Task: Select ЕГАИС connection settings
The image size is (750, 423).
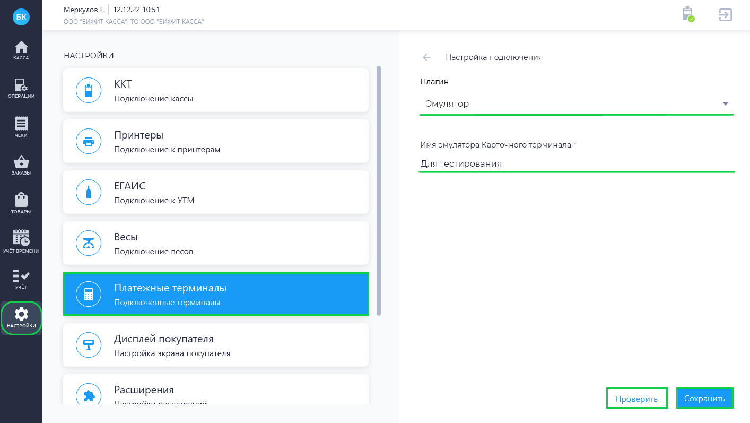Action: coord(215,192)
